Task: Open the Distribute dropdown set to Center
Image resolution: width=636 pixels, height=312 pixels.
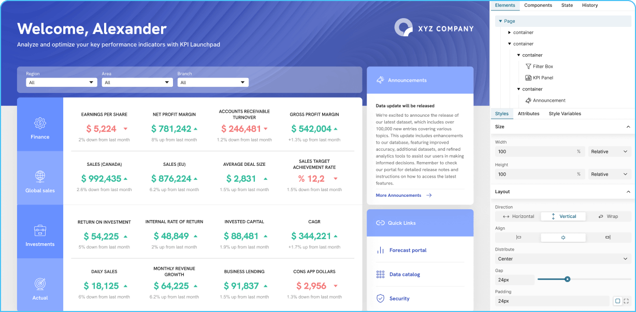Action: pos(562,258)
